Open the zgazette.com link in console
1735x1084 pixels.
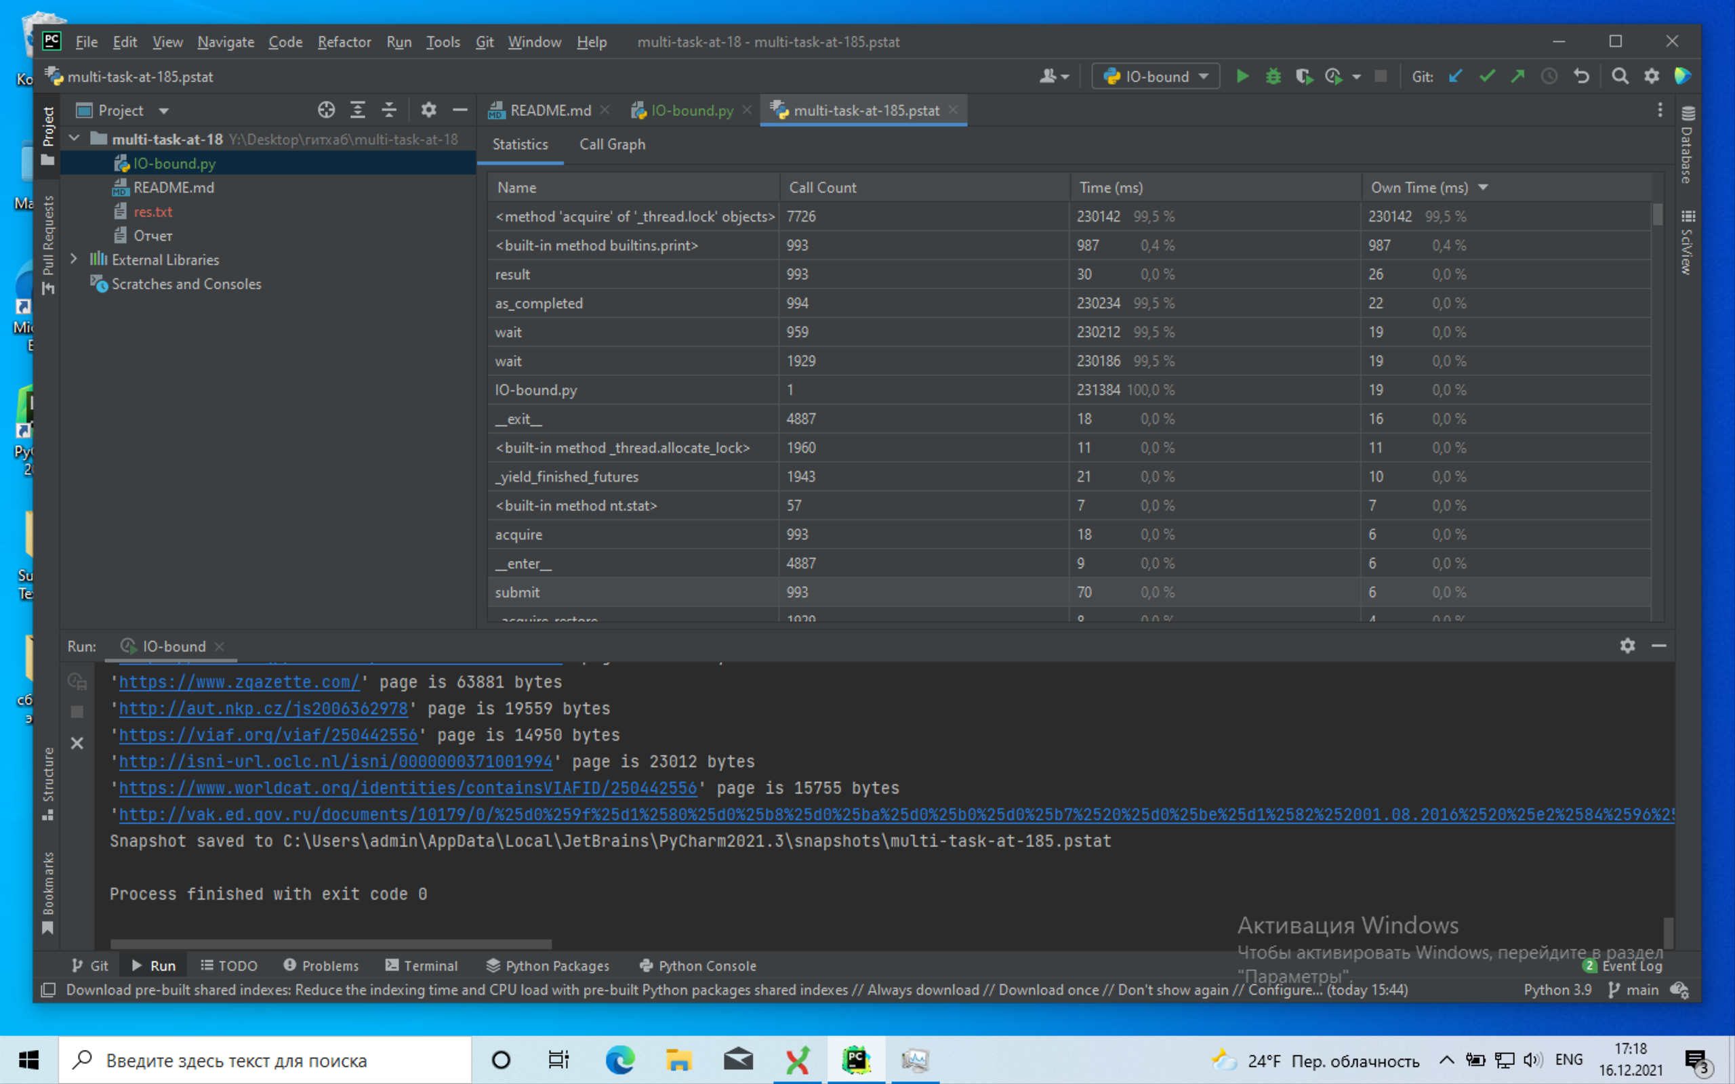pyautogui.click(x=239, y=682)
